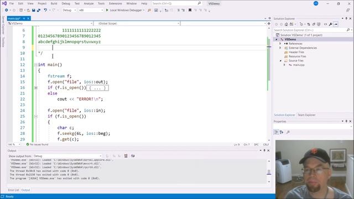The width and height of the screenshot is (354, 199).
Task: Switch to the Error List tab
Action: (x=13, y=190)
